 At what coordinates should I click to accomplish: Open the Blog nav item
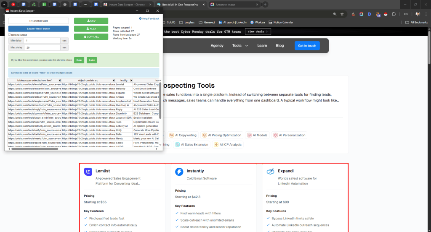point(279,45)
